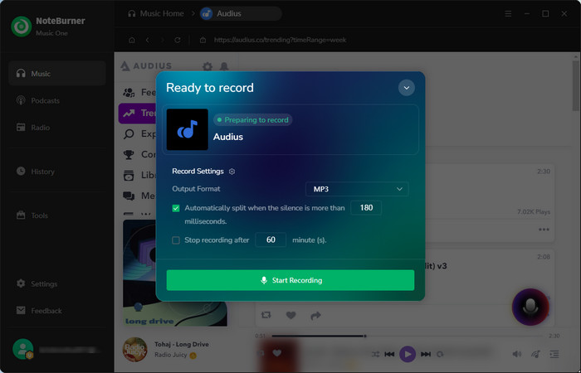Select the Audius app icon in dialog
The width and height of the screenshot is (581, 373).
click(x=187, y=129)
